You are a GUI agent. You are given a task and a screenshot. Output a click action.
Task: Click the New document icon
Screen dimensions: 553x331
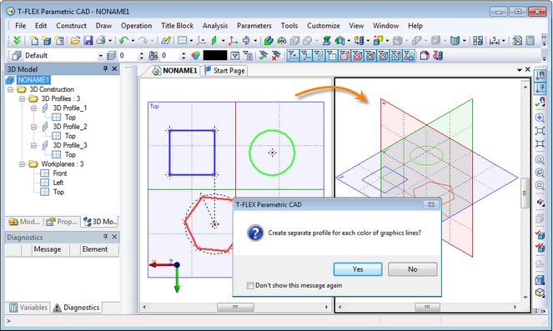(x=34, y=41)
